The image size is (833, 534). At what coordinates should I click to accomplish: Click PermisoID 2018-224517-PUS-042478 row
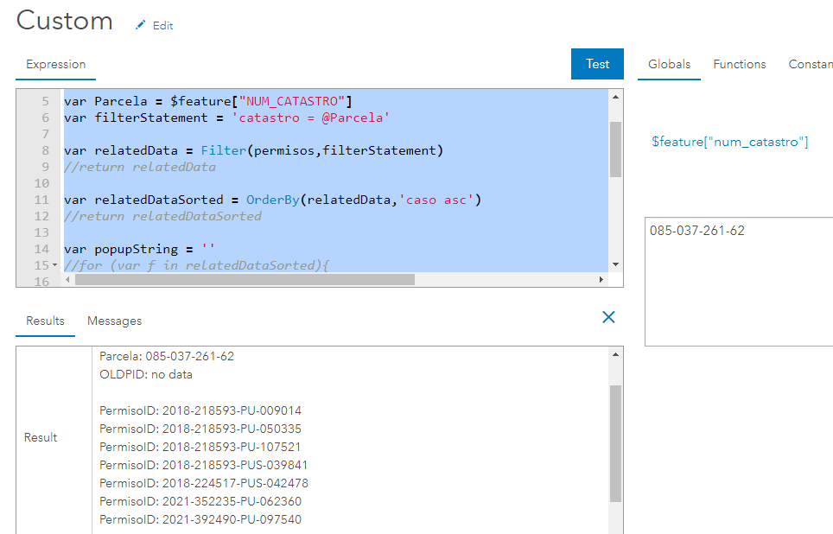[x=204, y=483]
